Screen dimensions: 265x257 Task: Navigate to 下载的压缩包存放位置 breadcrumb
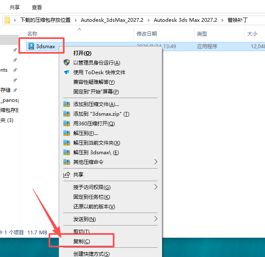pos(45,20)
